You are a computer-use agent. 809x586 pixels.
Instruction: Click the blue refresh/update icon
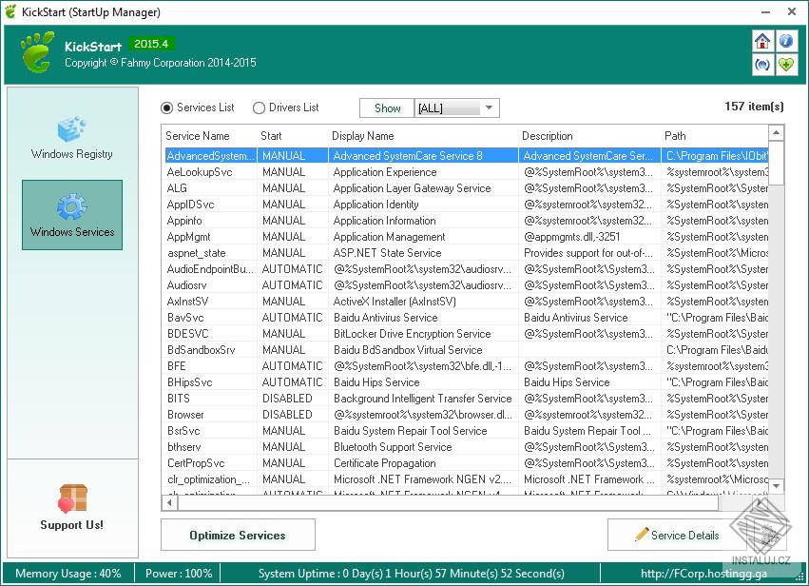[762, 65]
